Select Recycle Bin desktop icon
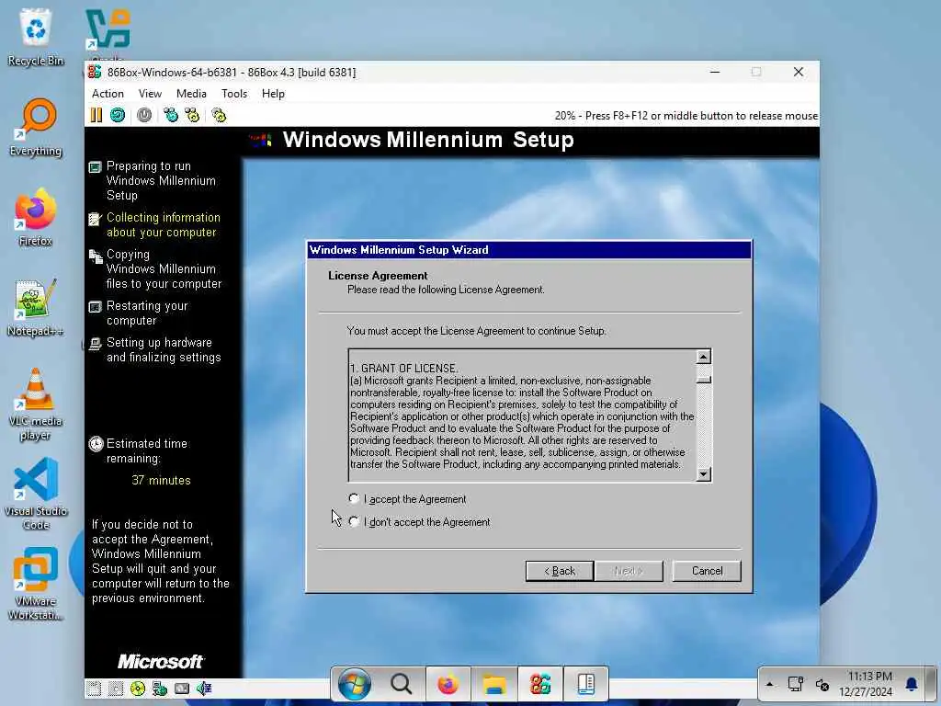This screenshot has width=941, height=706. click(x=36, y=38)
